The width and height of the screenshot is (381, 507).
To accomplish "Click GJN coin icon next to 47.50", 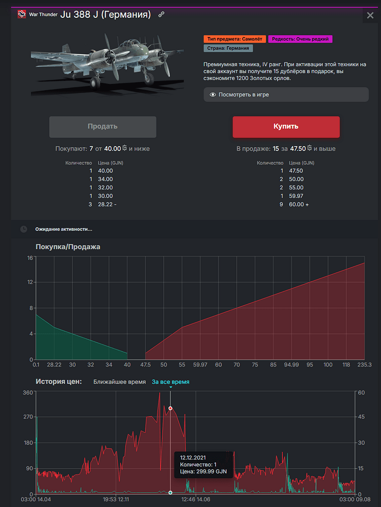I will click(309, 149).
